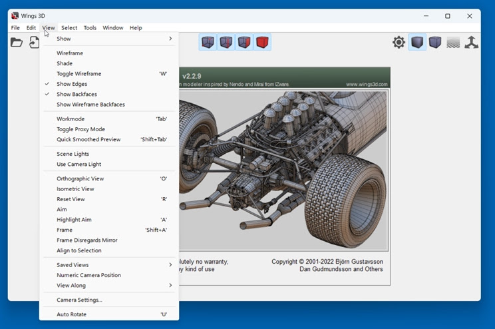Choose Frame menu entry
495x329 pixels.
pos(109,230)
